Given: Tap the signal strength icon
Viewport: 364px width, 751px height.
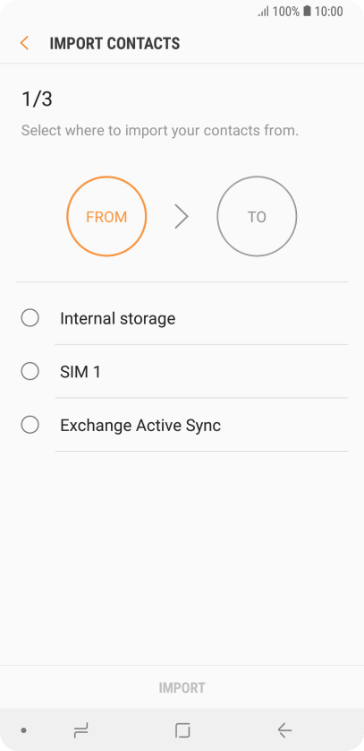Looking at the screenshot, I should pos(264,12).
